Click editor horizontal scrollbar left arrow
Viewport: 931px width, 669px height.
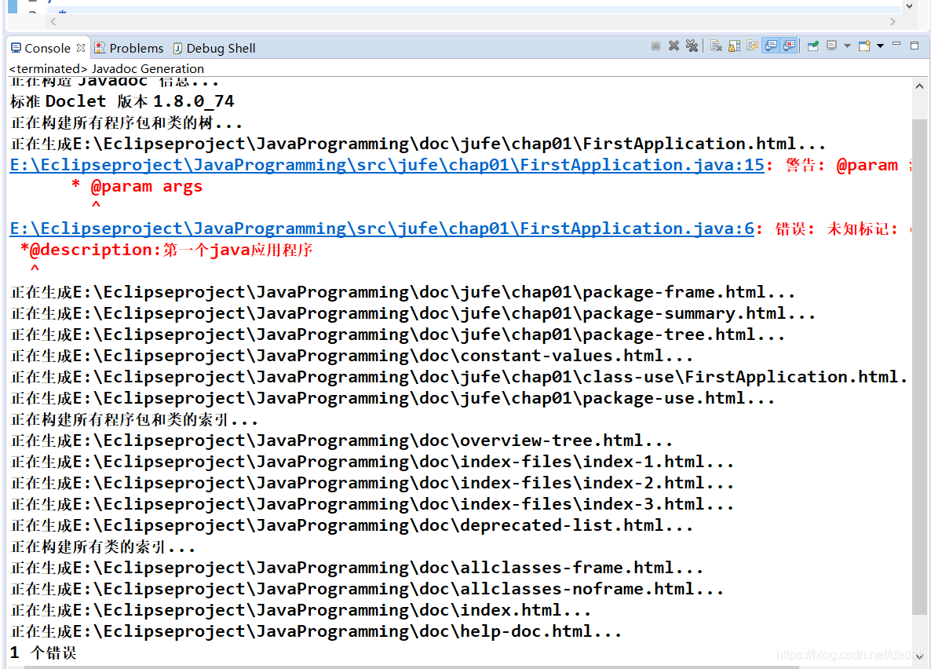click(53, 21)
